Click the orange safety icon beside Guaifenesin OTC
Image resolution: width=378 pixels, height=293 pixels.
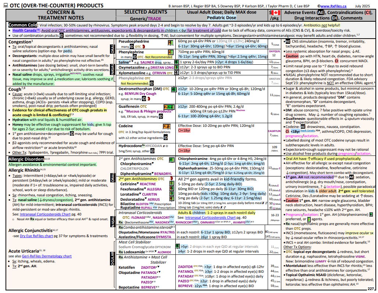[x=169, y=107]
